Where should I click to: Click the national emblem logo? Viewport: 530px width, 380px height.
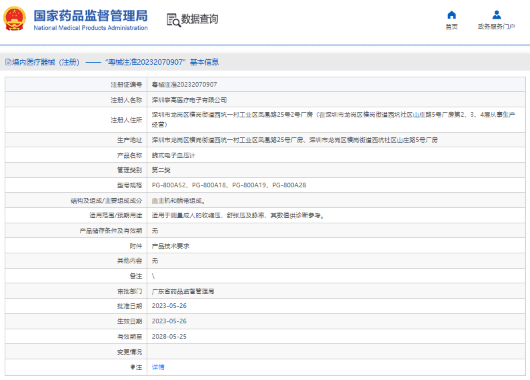point(14,18)
